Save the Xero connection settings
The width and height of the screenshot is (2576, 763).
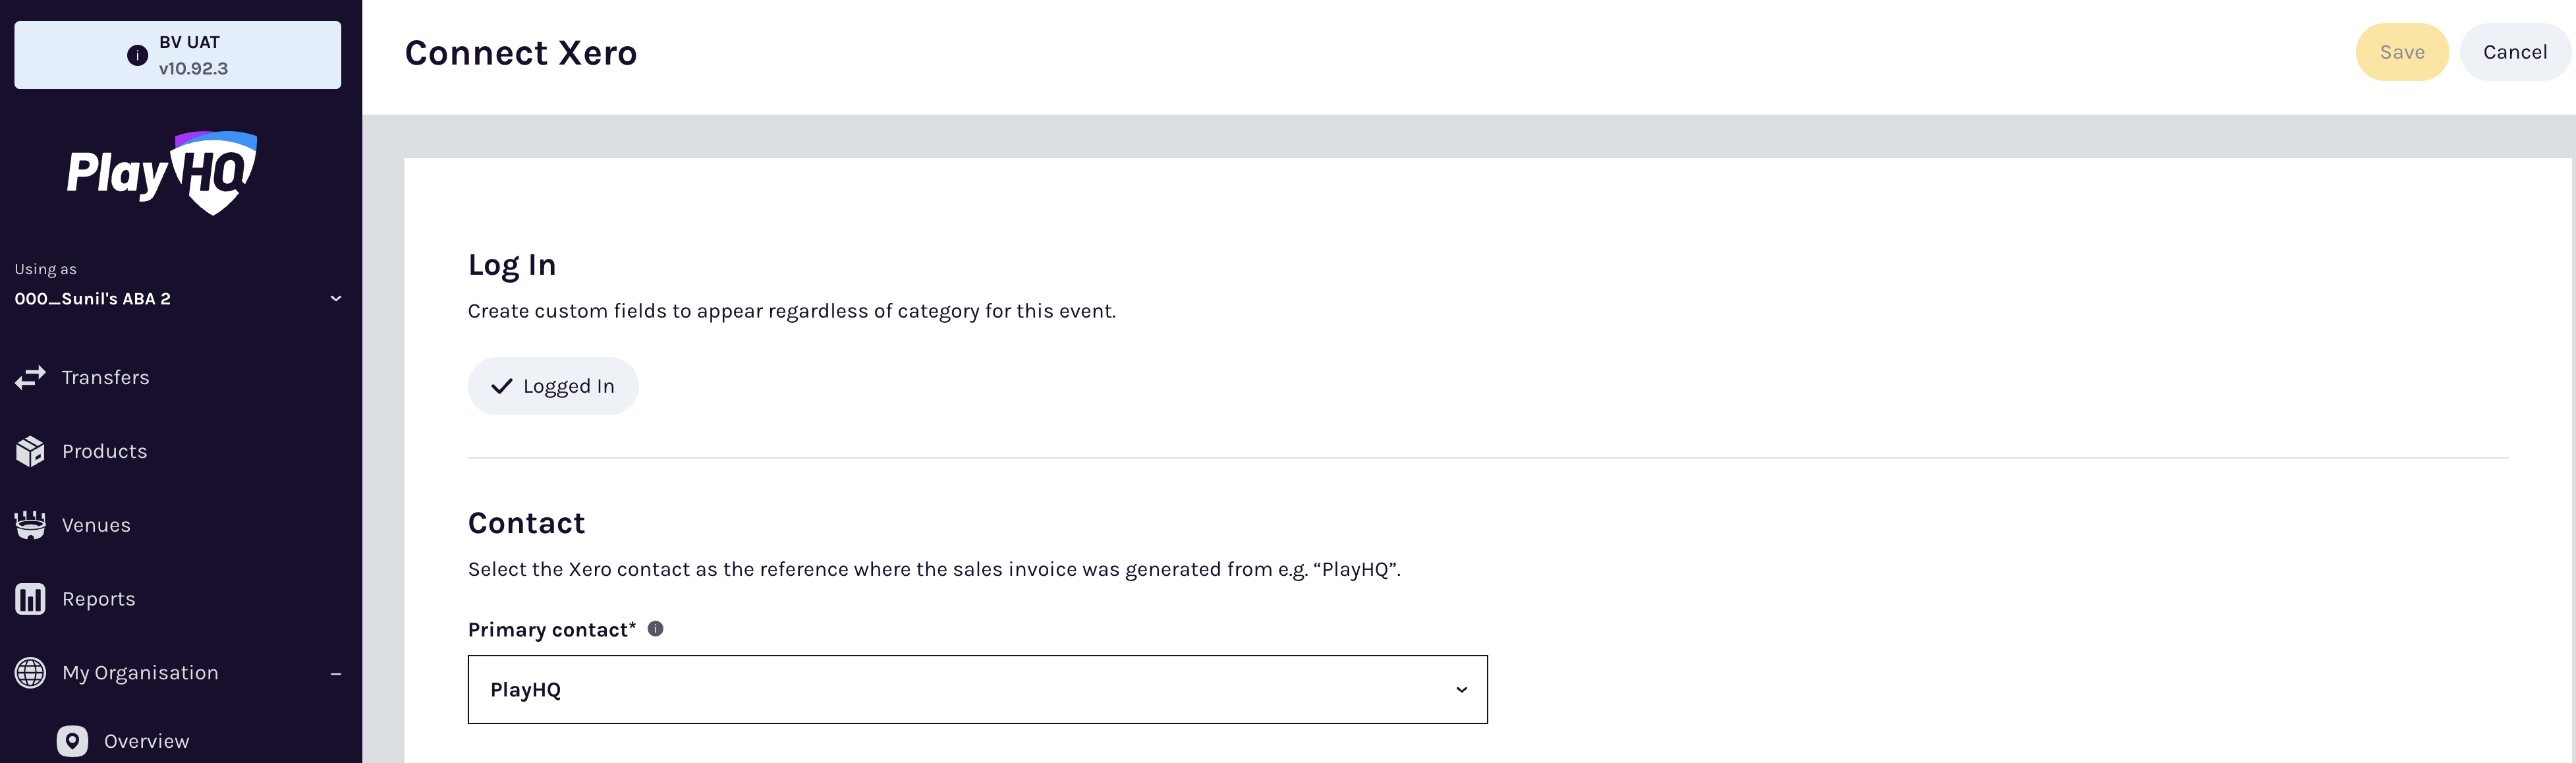[x=2403, y=52]
